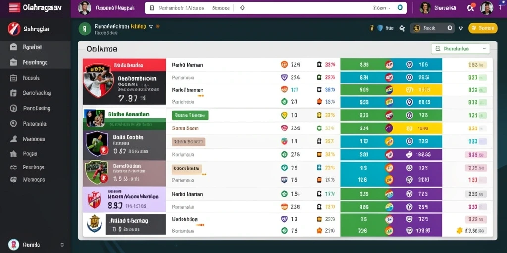Click the notification icon with red badge in top bar
507x253 pixels.
pyautogui.click(x=471, y=7)
